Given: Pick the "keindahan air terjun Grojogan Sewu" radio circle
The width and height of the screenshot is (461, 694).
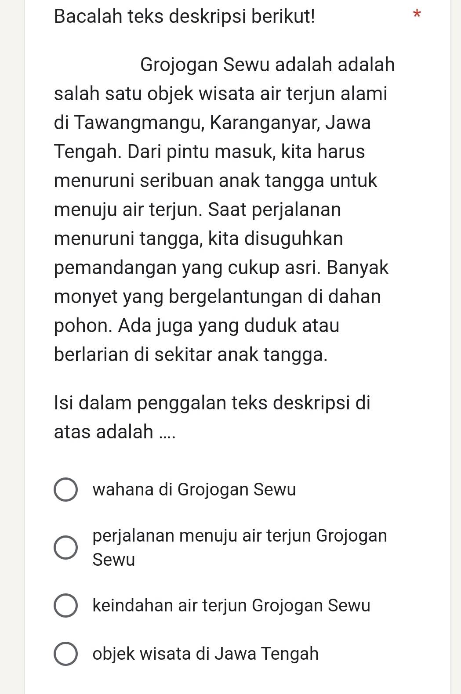Looking at the screenshot, I should (66, 605).
